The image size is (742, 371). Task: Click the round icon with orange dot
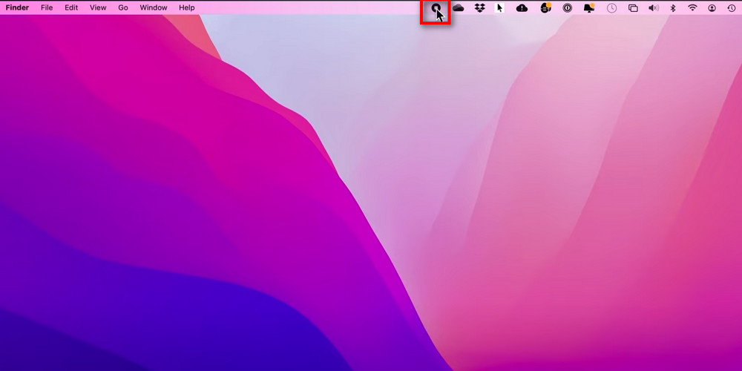545,8
